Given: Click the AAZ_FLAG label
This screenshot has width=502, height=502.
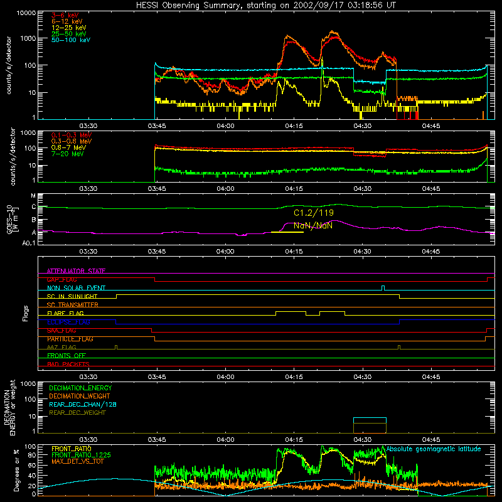Looking at the screenshot, I should coord(61,347).
